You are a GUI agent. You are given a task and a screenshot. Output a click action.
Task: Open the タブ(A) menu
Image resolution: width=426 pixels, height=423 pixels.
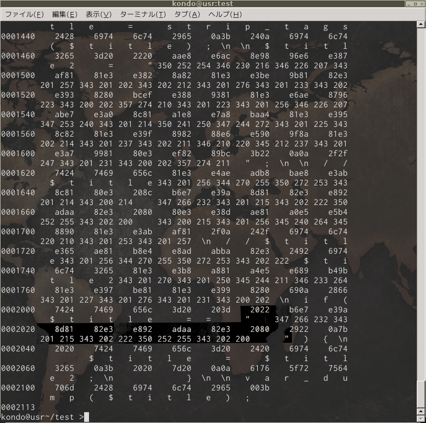click(187, 14)
